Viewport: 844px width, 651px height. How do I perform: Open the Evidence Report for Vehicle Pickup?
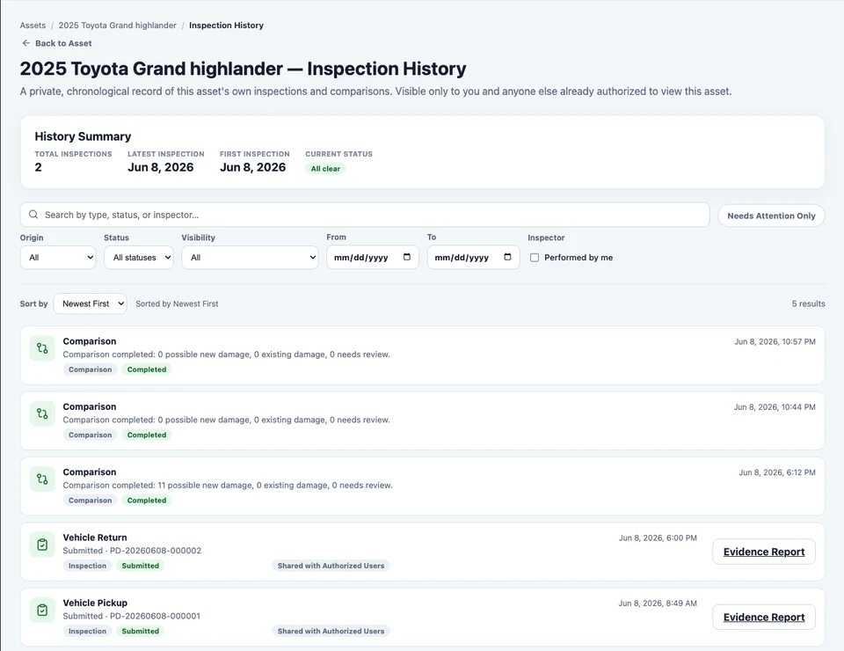764,617
